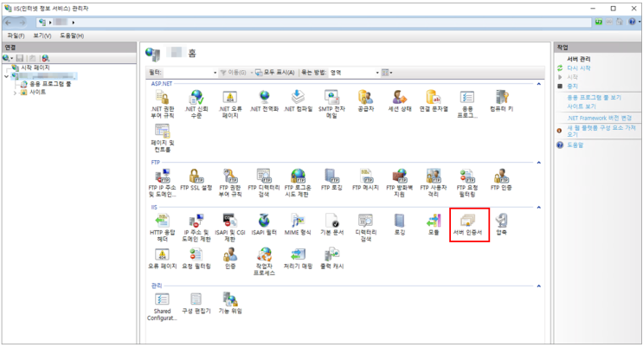Open FTP 메시지 feature

point(365,180)
